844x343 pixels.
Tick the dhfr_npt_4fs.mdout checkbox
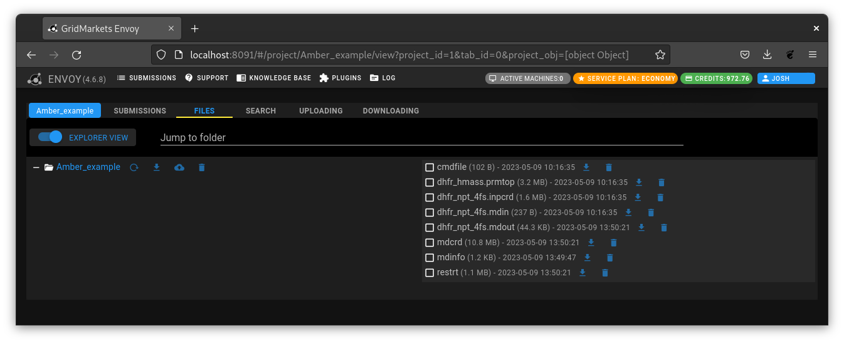(x=430, y=228)
